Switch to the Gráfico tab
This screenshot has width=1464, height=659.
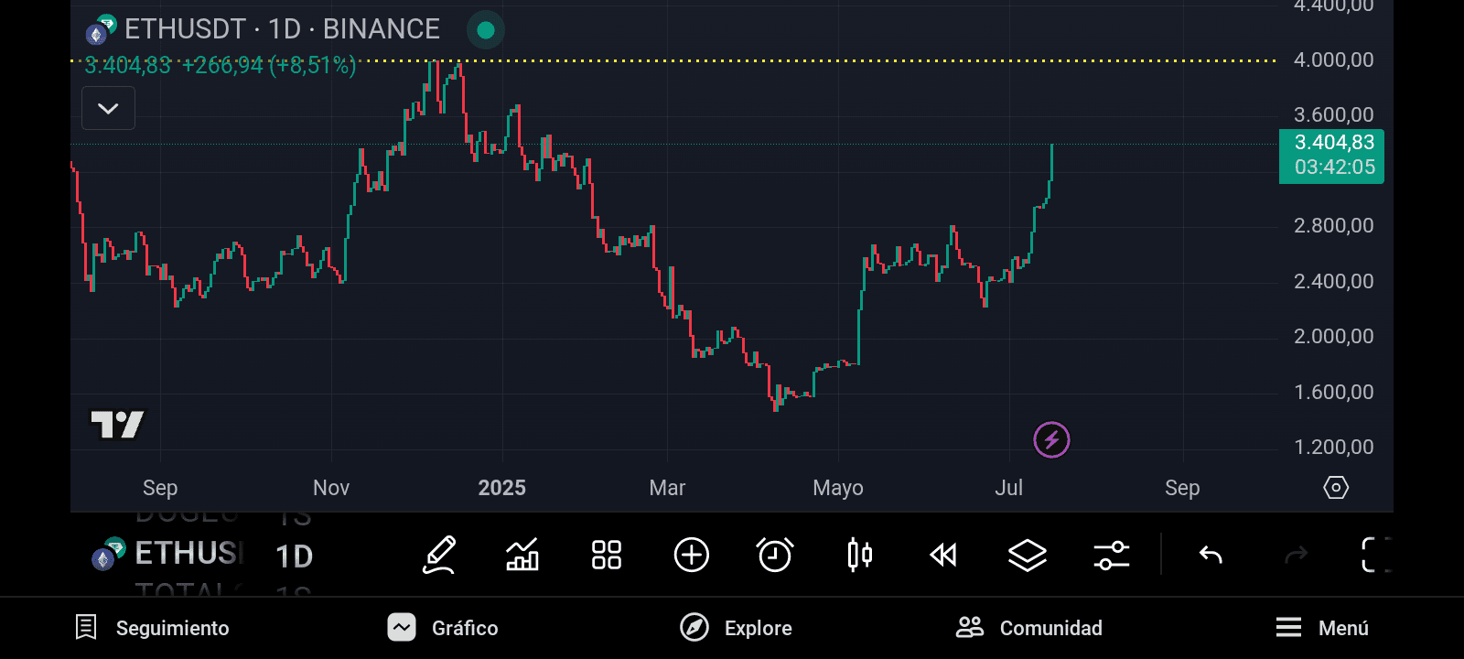coord(443,628)
